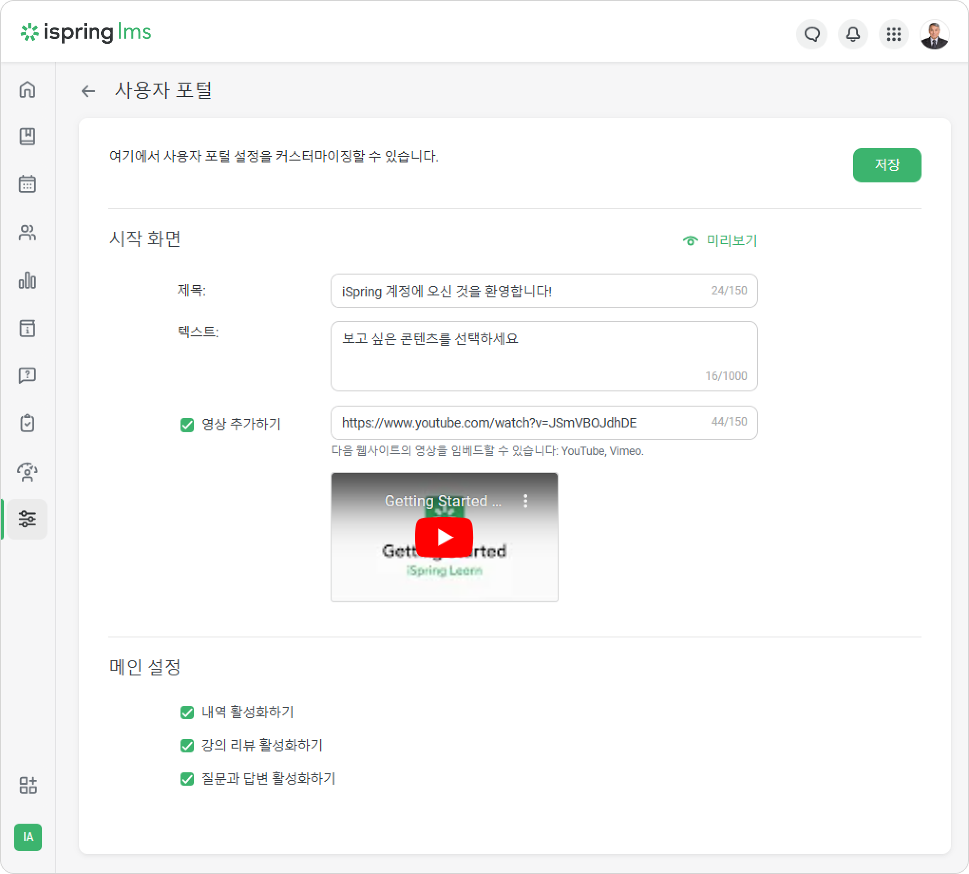Play the embedded YouTube video
Viewport: 969px width, 874px height.
(444, 537)
